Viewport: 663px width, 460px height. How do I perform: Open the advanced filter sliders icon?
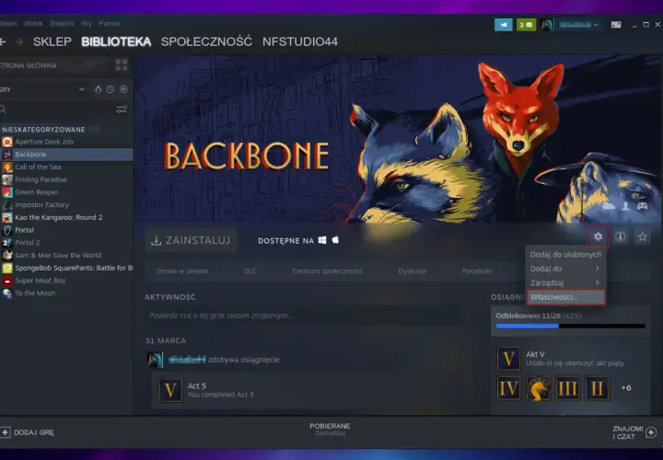point(122,109)
